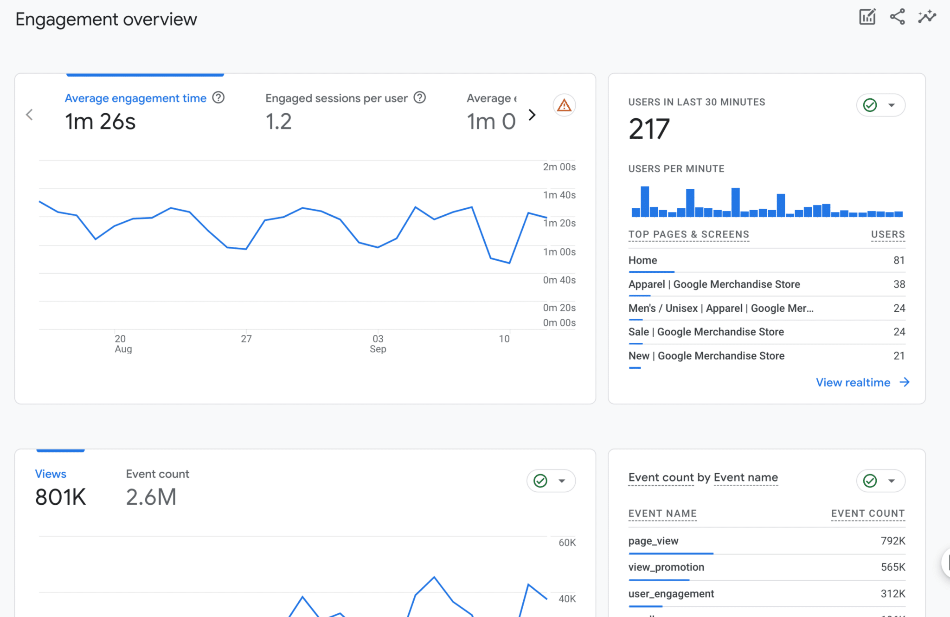
Task: Click data quality checkmark on Users card
Action: [870, 105]
